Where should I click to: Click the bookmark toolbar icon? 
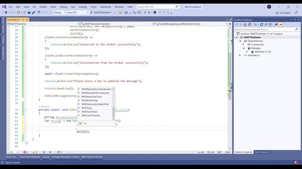[155, 13]
